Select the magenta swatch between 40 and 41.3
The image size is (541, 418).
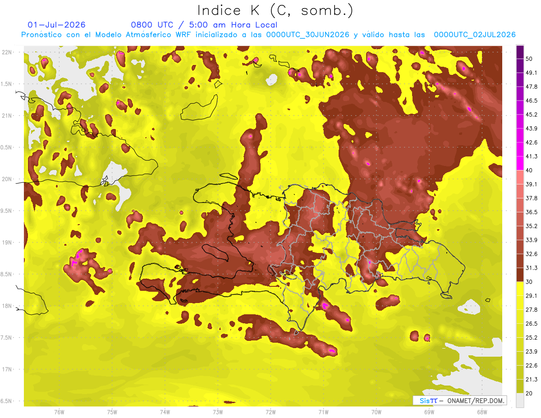point(520,163)
